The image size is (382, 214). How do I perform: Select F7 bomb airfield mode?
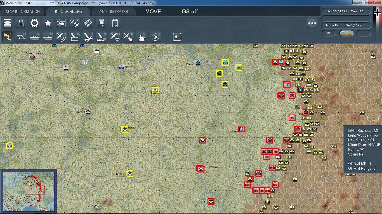click(x=88, y=37)
